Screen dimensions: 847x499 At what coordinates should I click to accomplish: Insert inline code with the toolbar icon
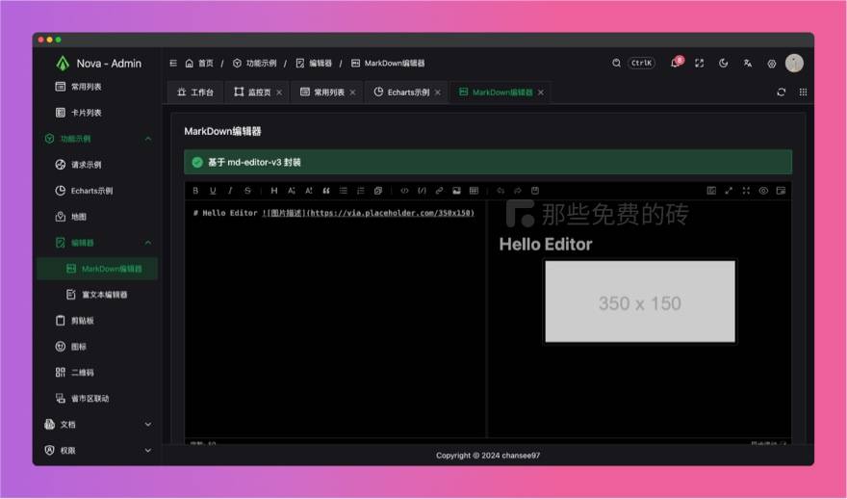coord(404,191)
